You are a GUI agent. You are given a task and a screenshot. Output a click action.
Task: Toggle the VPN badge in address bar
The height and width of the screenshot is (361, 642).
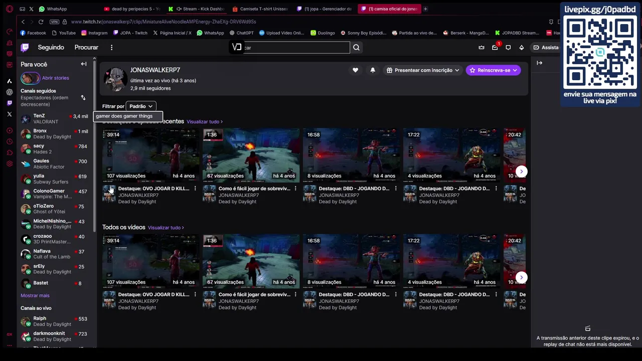[54, 22]
